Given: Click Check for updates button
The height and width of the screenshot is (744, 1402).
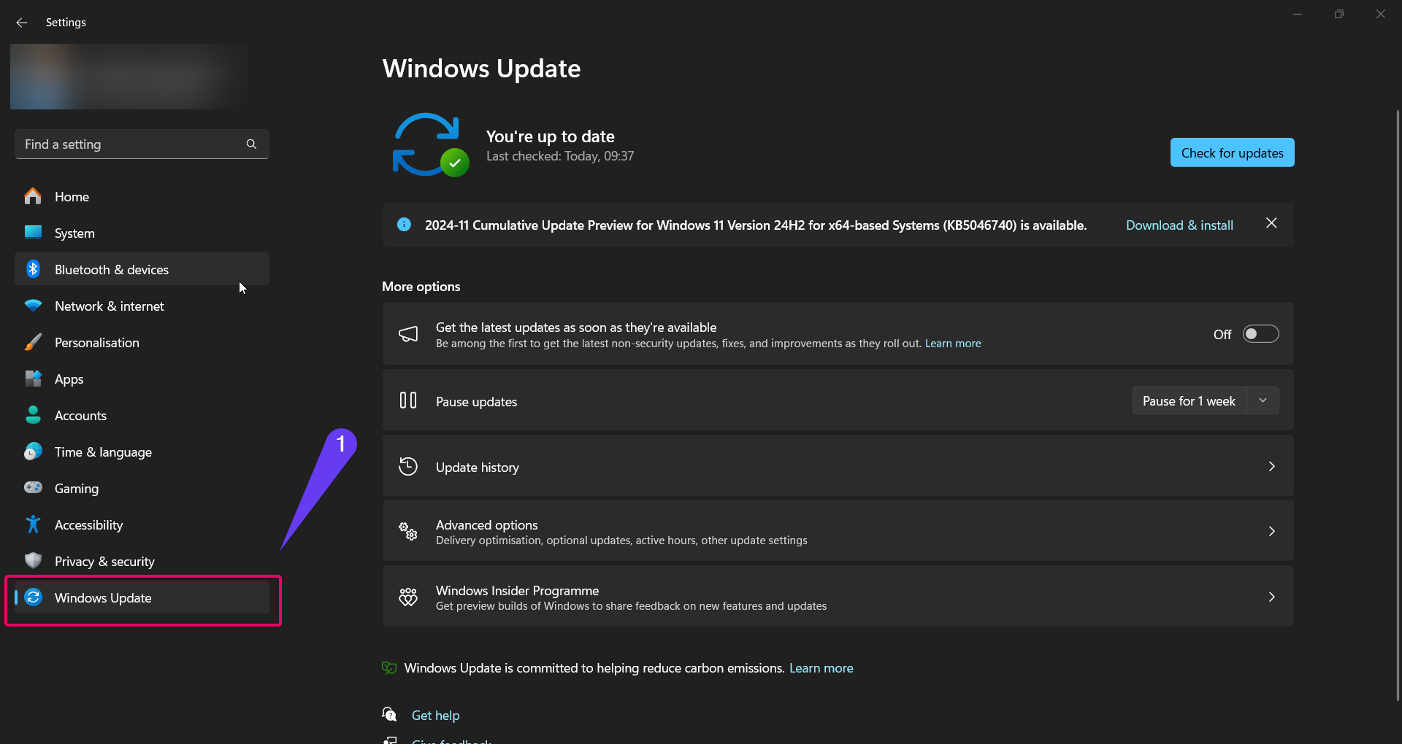Looking at the screenshot, I should (1232, 152).
